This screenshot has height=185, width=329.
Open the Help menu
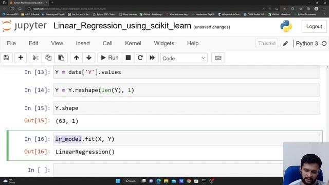(193, 43)
